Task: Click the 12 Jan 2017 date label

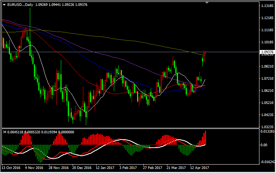Action: (105, 168)
